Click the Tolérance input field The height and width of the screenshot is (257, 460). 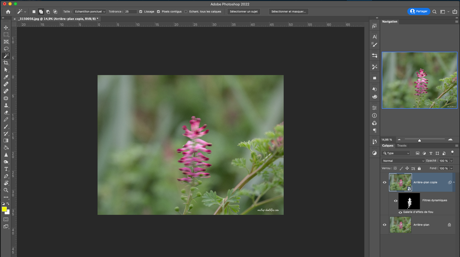click(130, 12)
